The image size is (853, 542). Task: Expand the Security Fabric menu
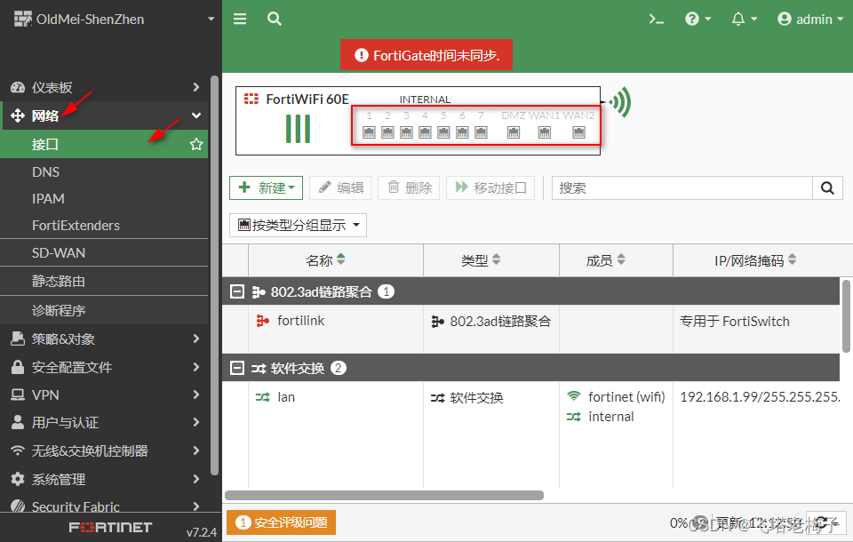[105, 506]
